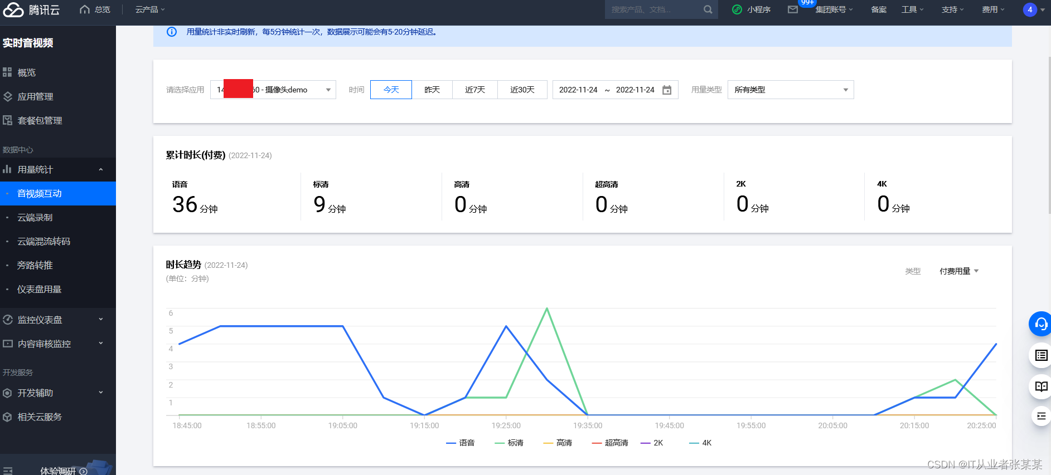This screenshot has height=475, width=1051.
Task: Expand the 开发辅助 sidebar section
Action: [x=58, y=393]
